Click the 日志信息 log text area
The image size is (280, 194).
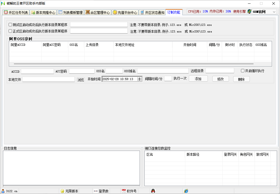pos(71,168)
